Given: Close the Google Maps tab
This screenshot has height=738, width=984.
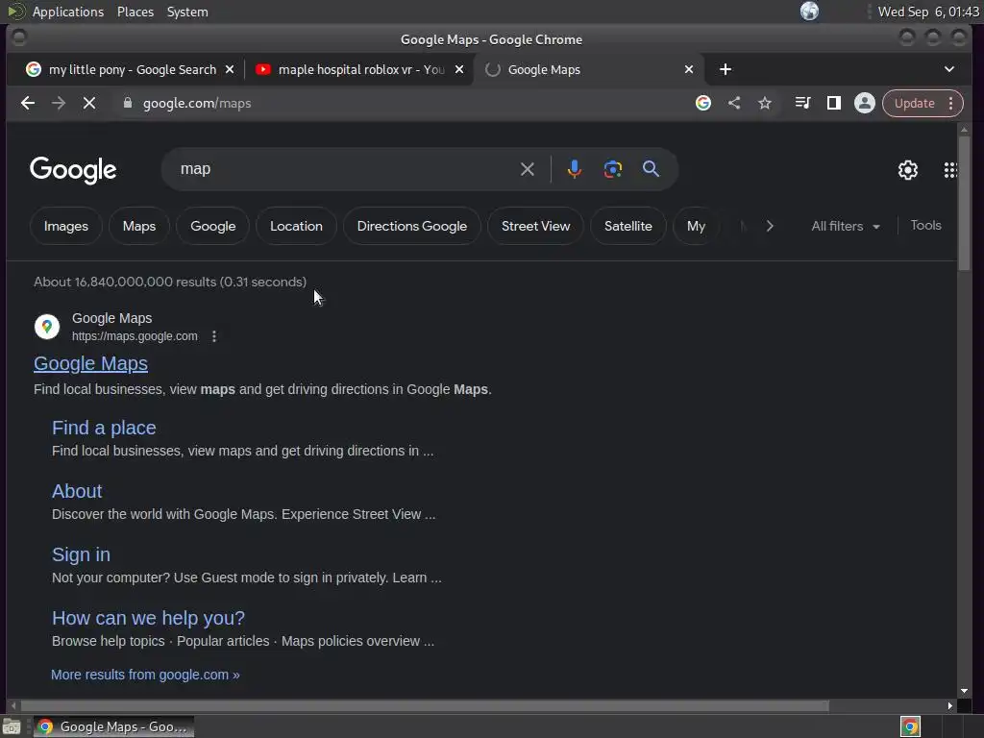Looking at the screenshot, I should (689, 69).
